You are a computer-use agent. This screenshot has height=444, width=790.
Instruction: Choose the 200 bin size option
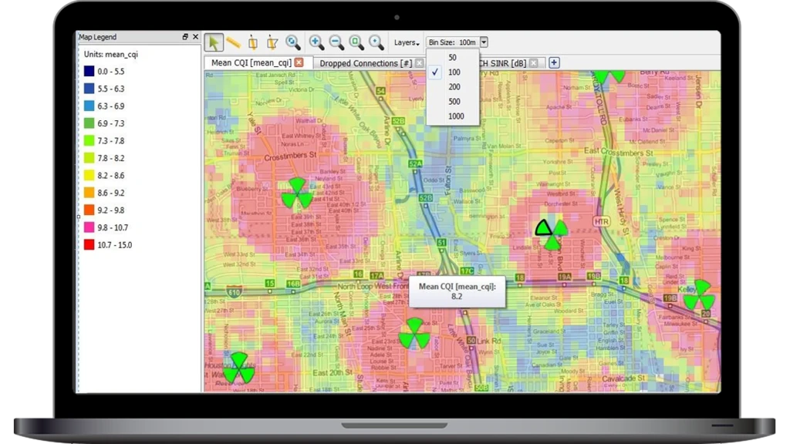coord(455,86)
